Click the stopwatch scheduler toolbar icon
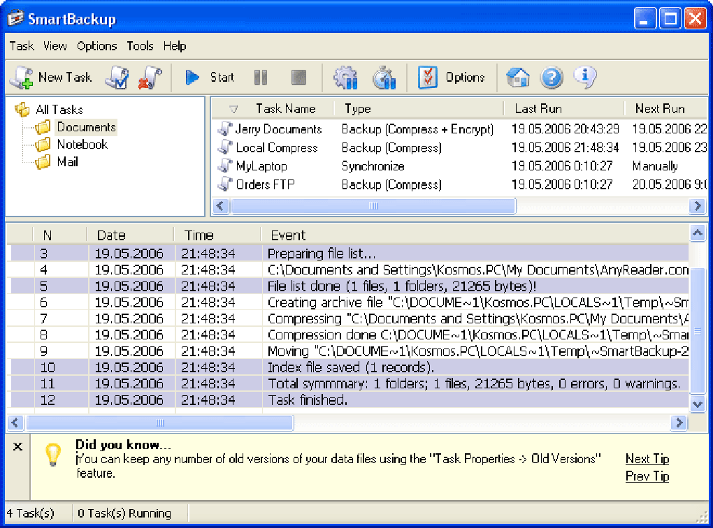 384,78
